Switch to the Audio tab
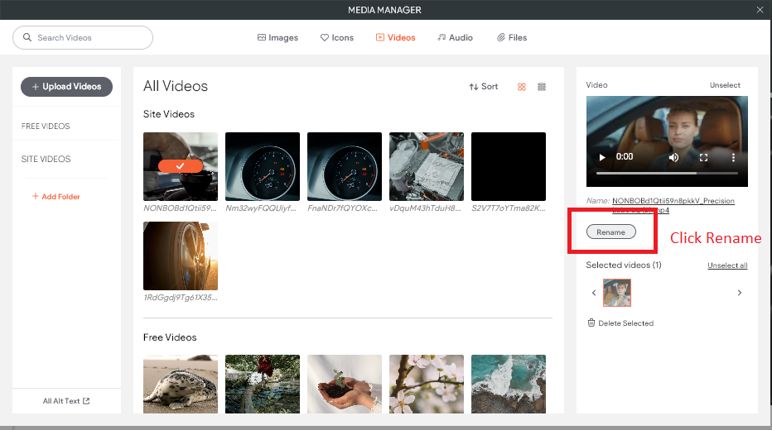This screenshot has height=430, width=772. (455, 38)
